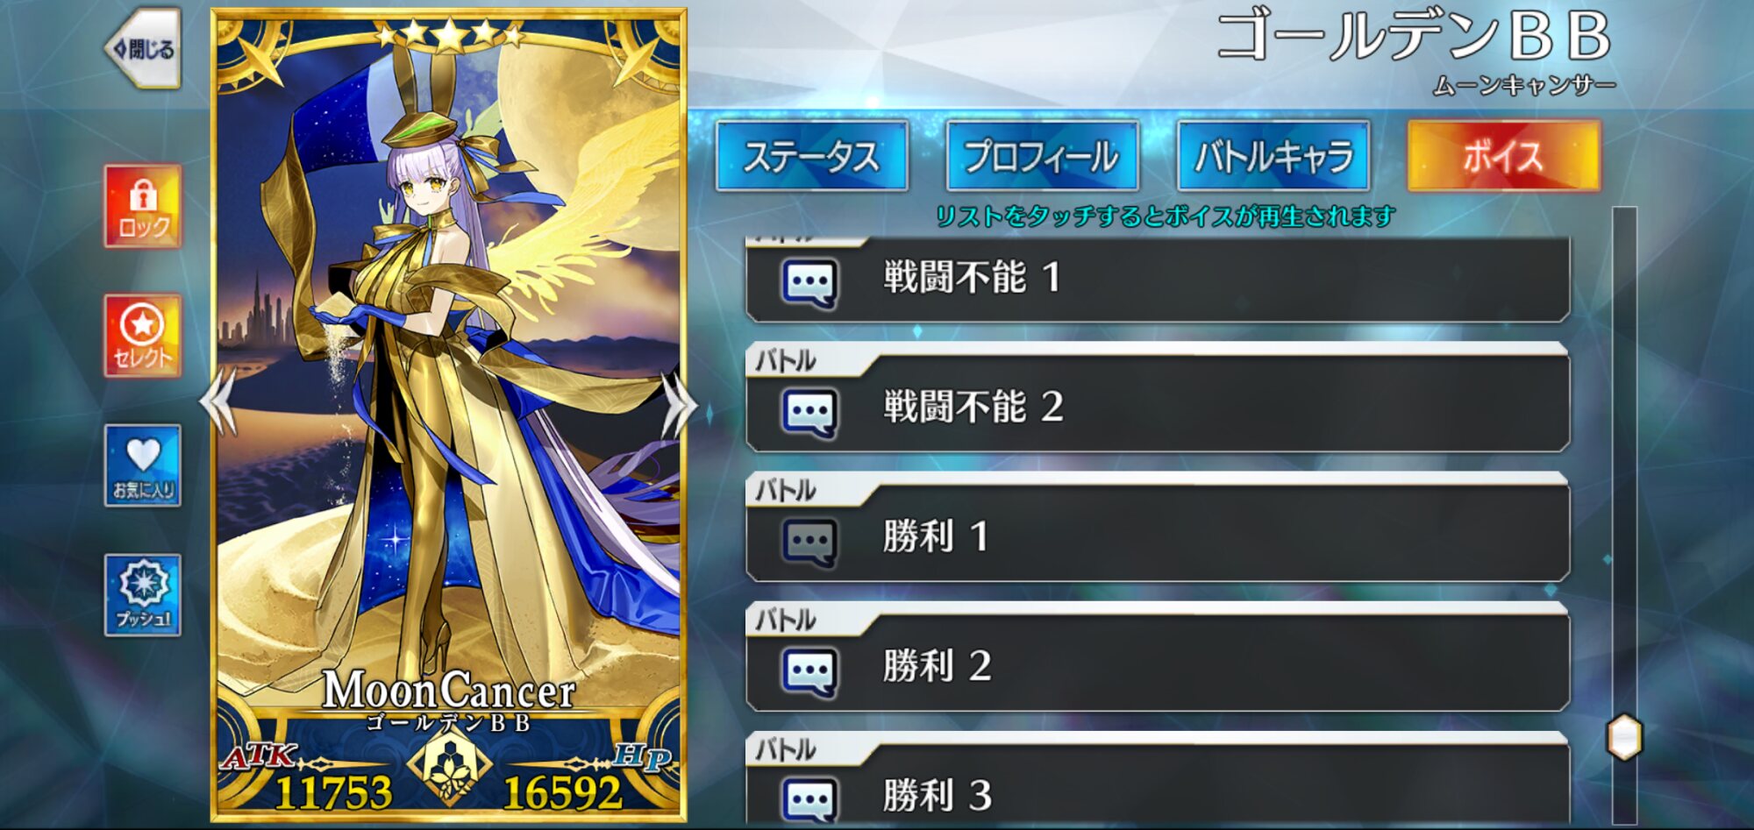Image resolution: width=1754 pixels, height=830 pixels.
Task: Toggle the ロック lock icon
Action: click(x=143, y=206)
